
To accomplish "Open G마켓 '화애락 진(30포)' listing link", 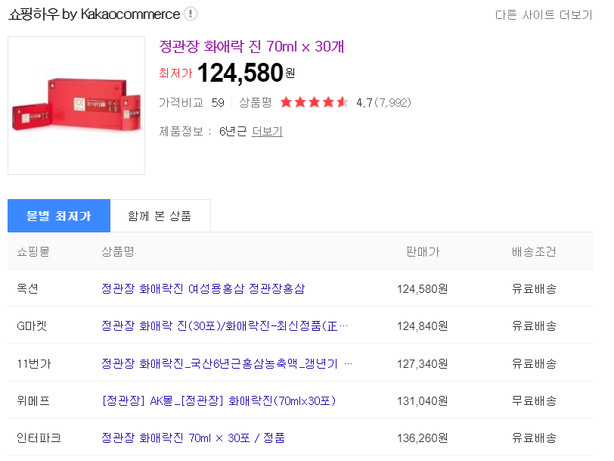I will 225,326.
